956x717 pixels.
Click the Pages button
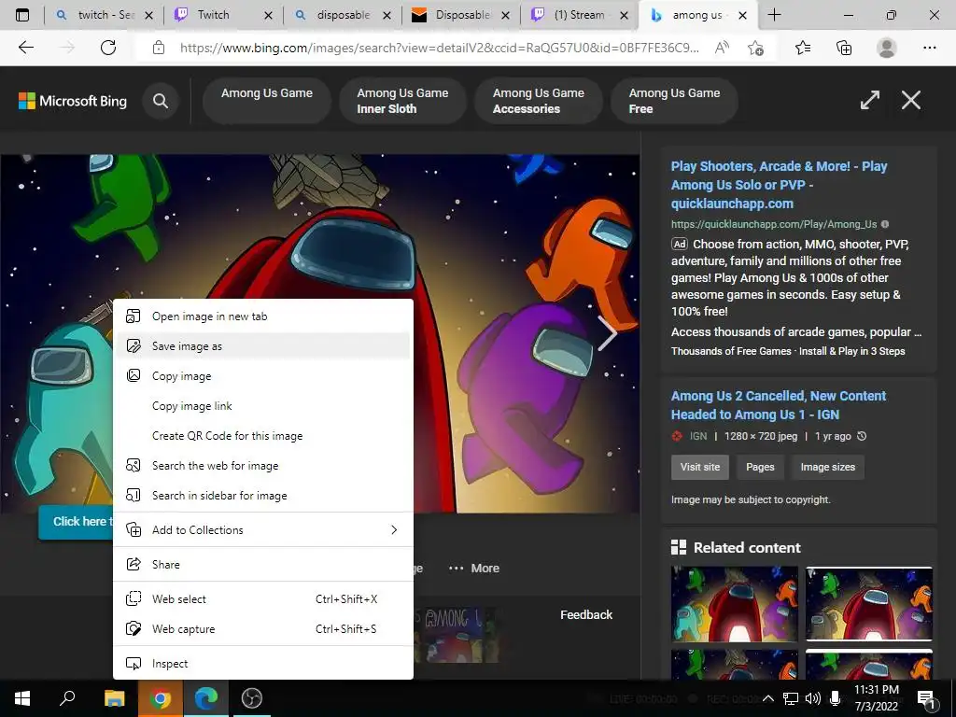click(x=760, y=467)
